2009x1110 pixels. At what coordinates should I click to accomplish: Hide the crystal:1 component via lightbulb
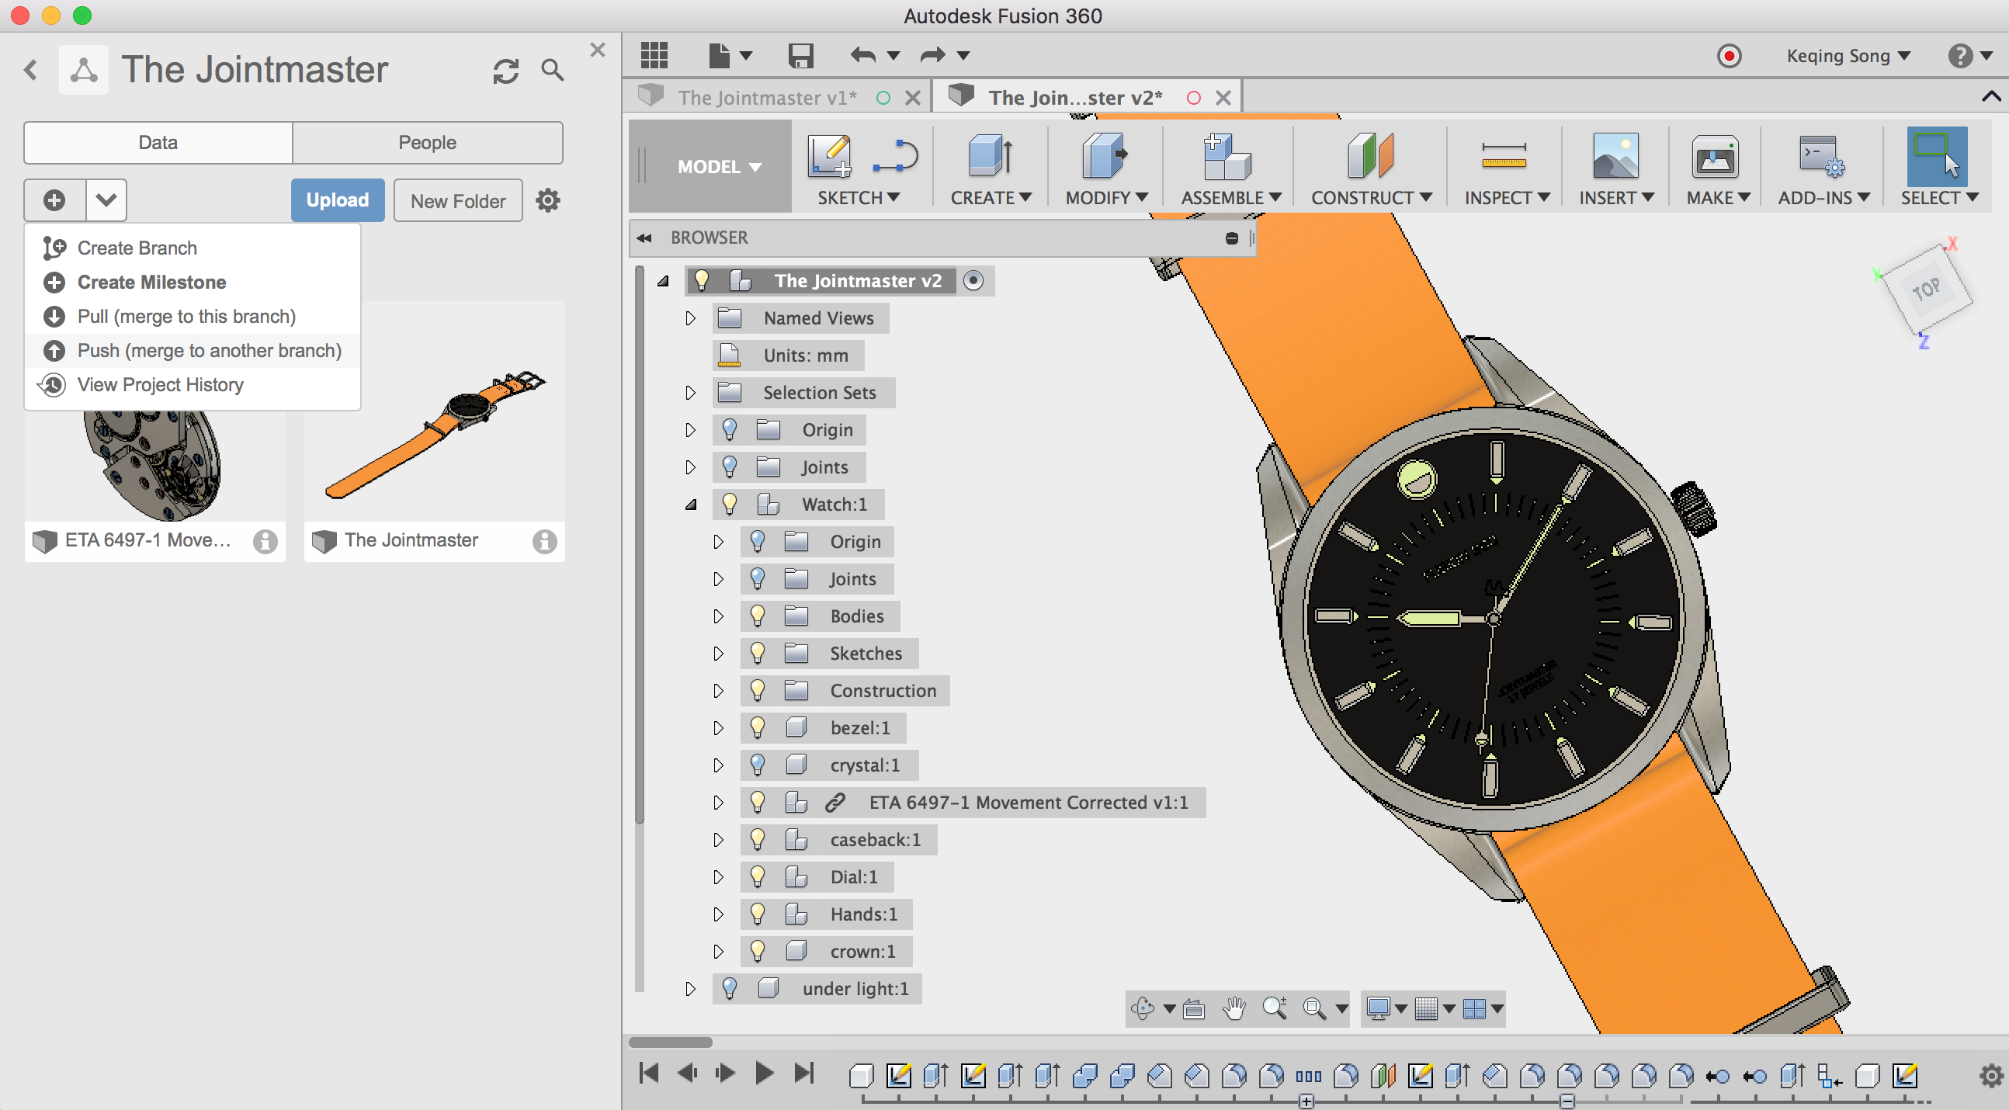click(757, 765)
